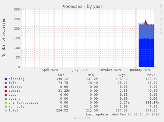
Task: Select the 'dead' legend label
Action: tap(13, 95)
